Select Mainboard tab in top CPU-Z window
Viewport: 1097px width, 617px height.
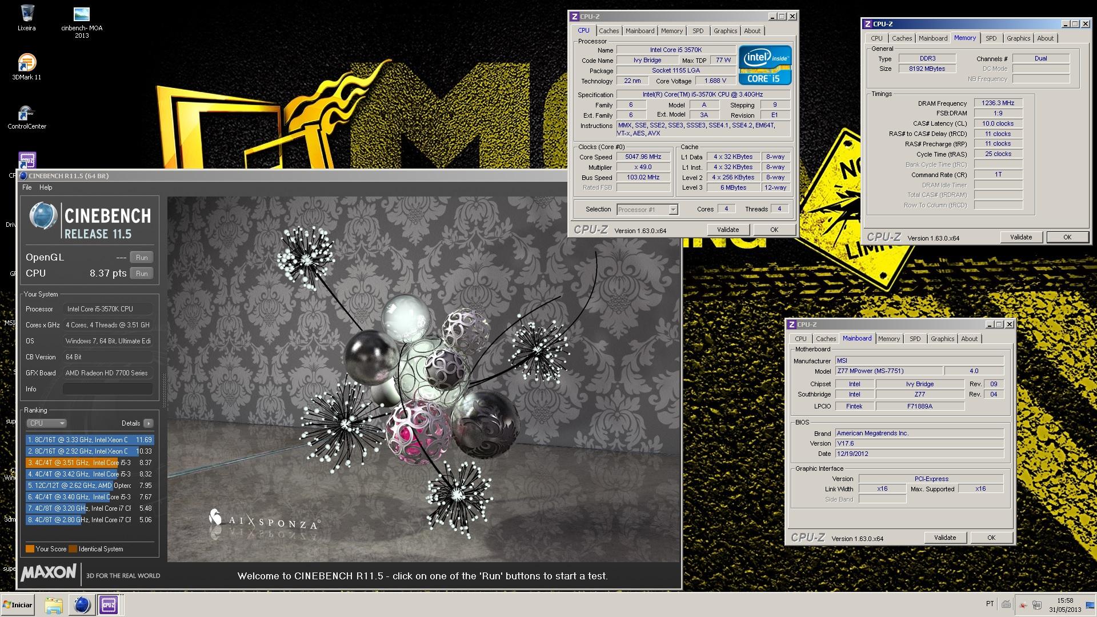pos(640,31)
